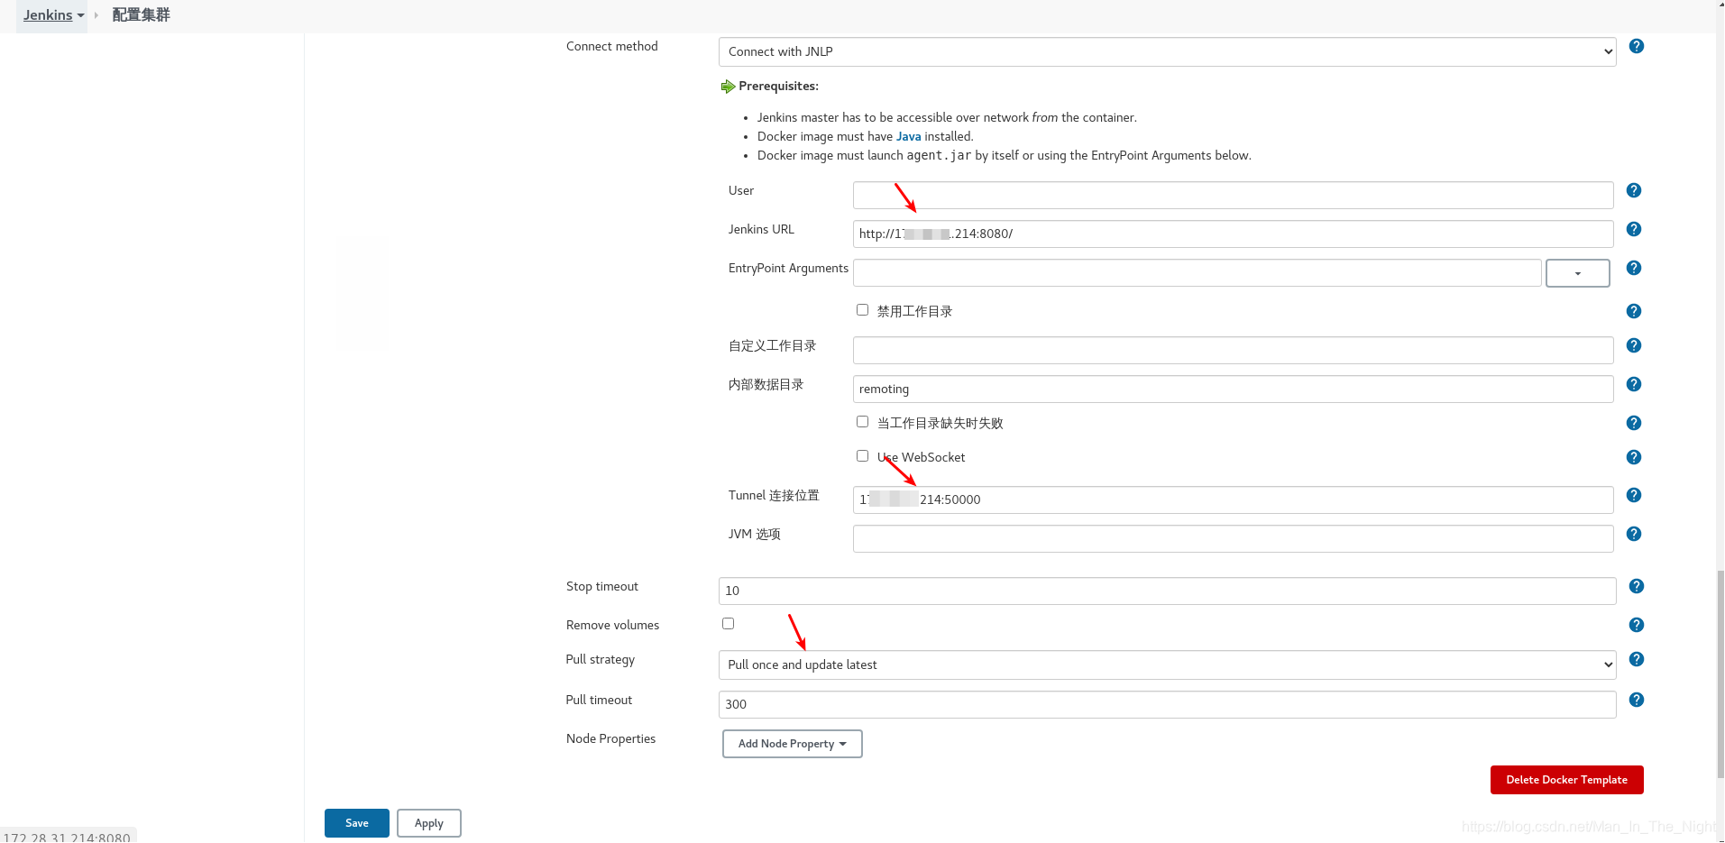The image size is (1725, 843).
Task: Click the page vertical scrollbar thumb
Action: coord(1720,673)
